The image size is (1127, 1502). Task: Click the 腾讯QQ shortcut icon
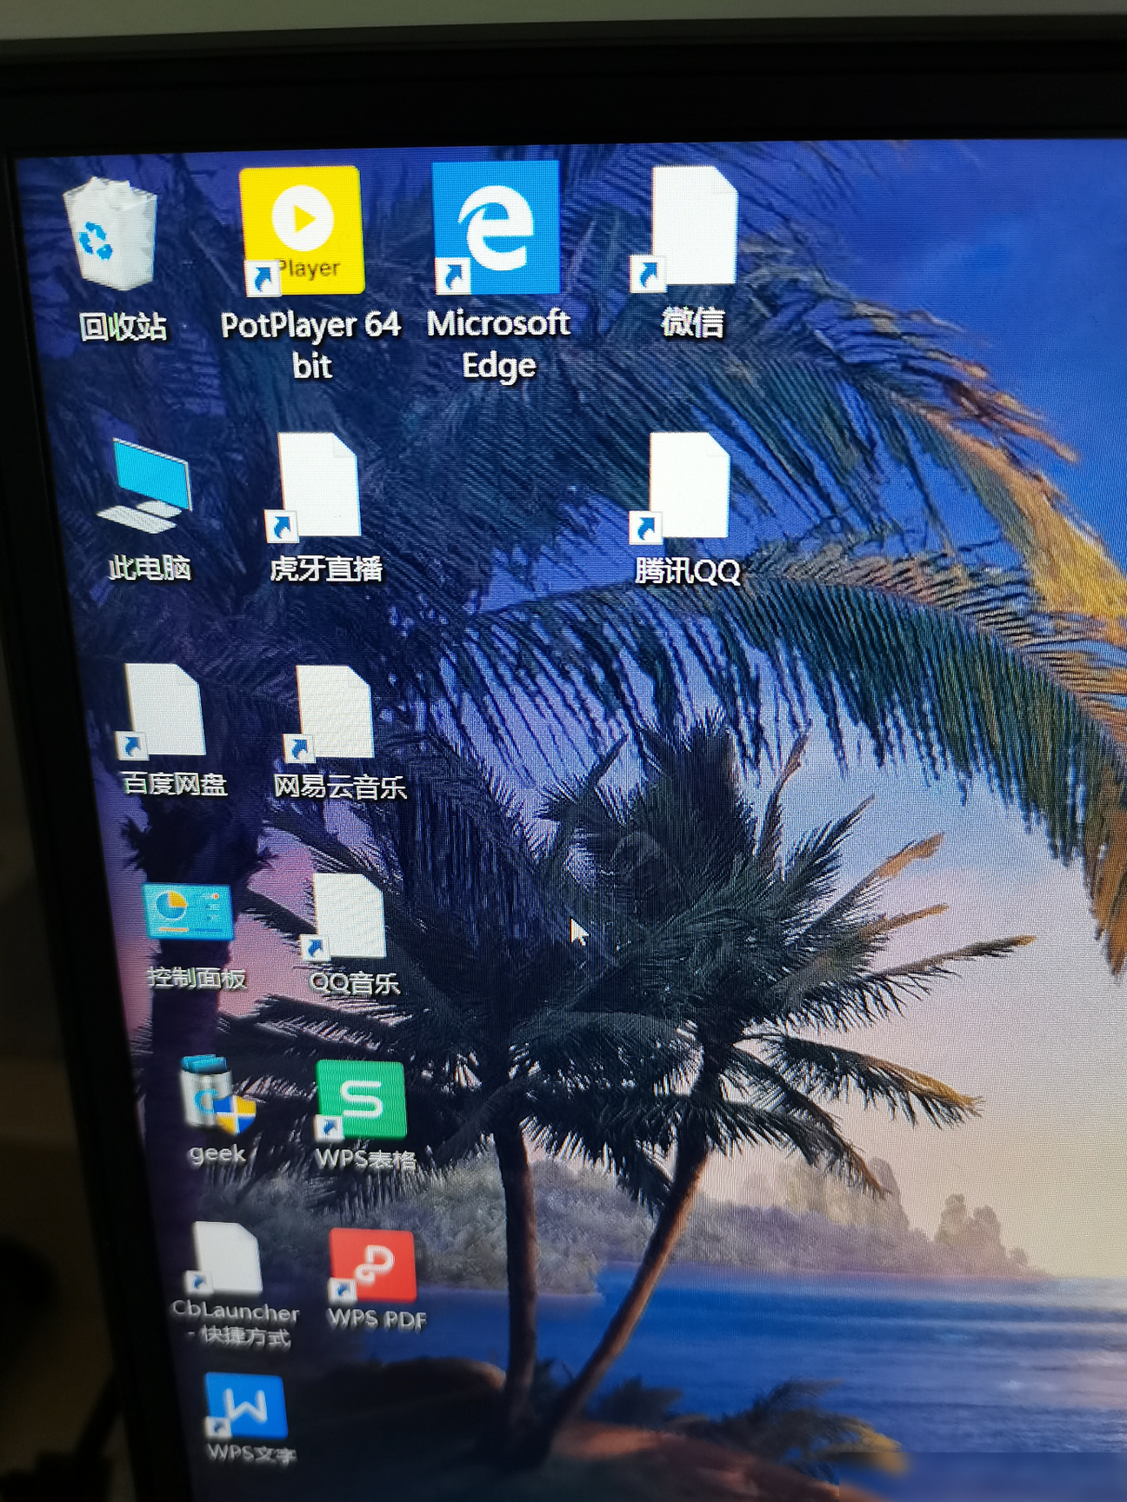[681, 487]
